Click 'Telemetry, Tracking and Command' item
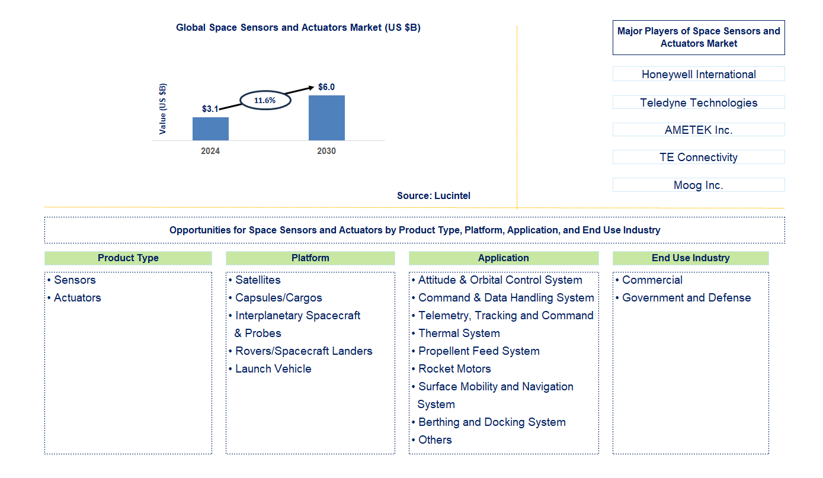The height and width of the screenshot is (478, 823). coord(502,316)
